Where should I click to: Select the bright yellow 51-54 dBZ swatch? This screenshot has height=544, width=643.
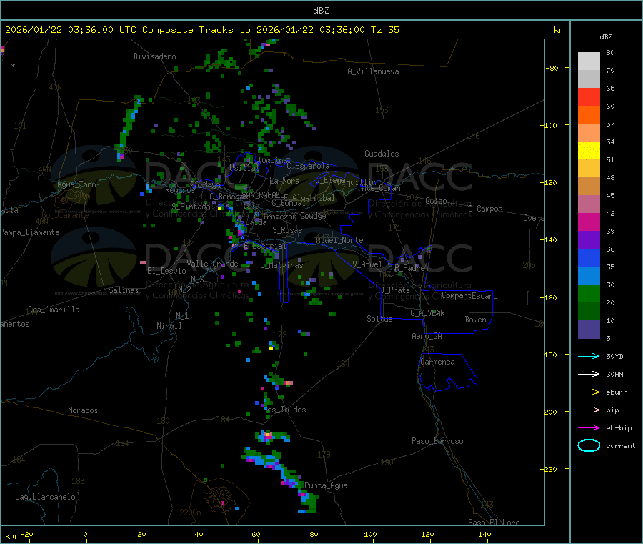pos(589,151)
